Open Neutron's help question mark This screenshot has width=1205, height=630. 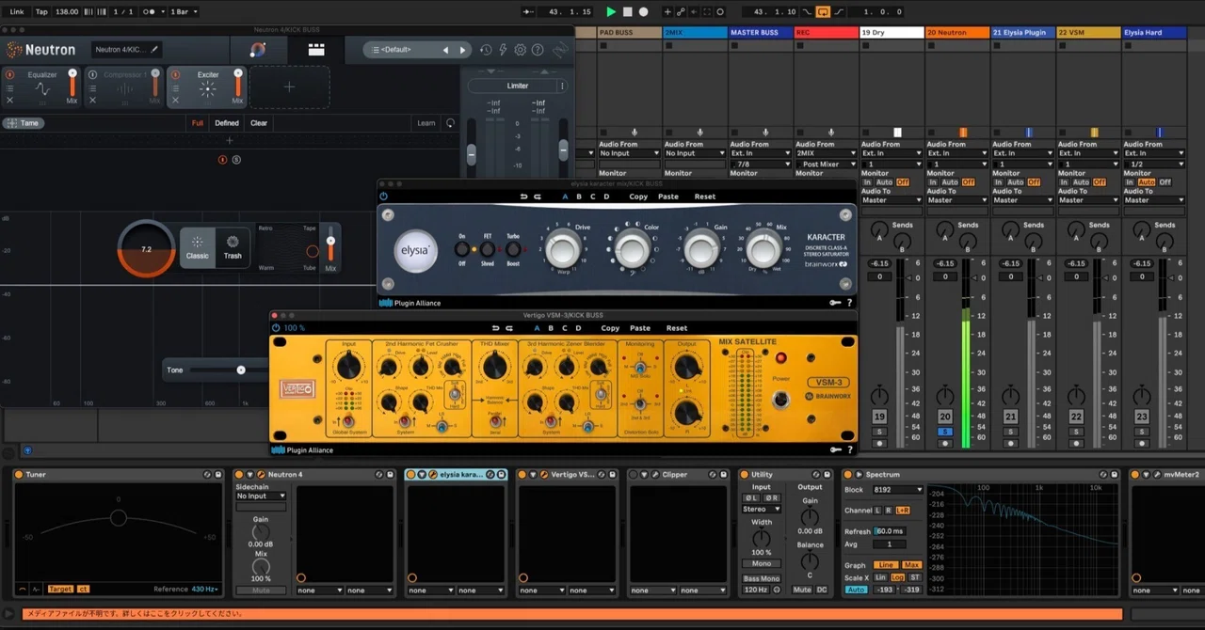(x=538, y=50)
